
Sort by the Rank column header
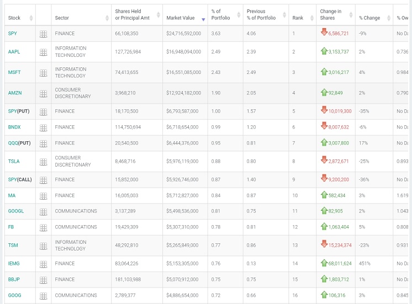[x=301, y=18]
